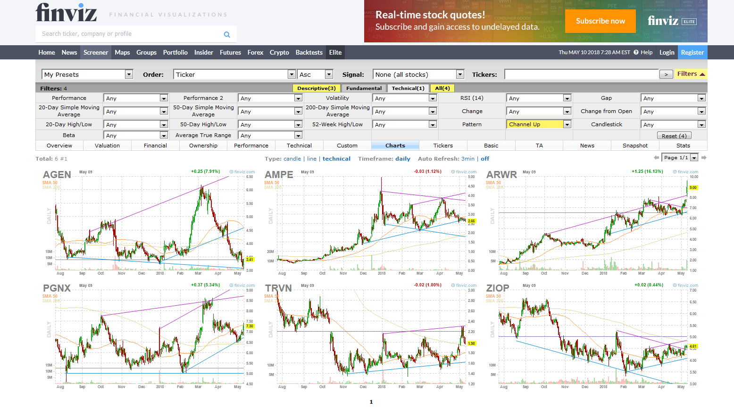Open the My Presets dropdown
The height and width of the screenshot is (415, 734).
pos(88,74)
